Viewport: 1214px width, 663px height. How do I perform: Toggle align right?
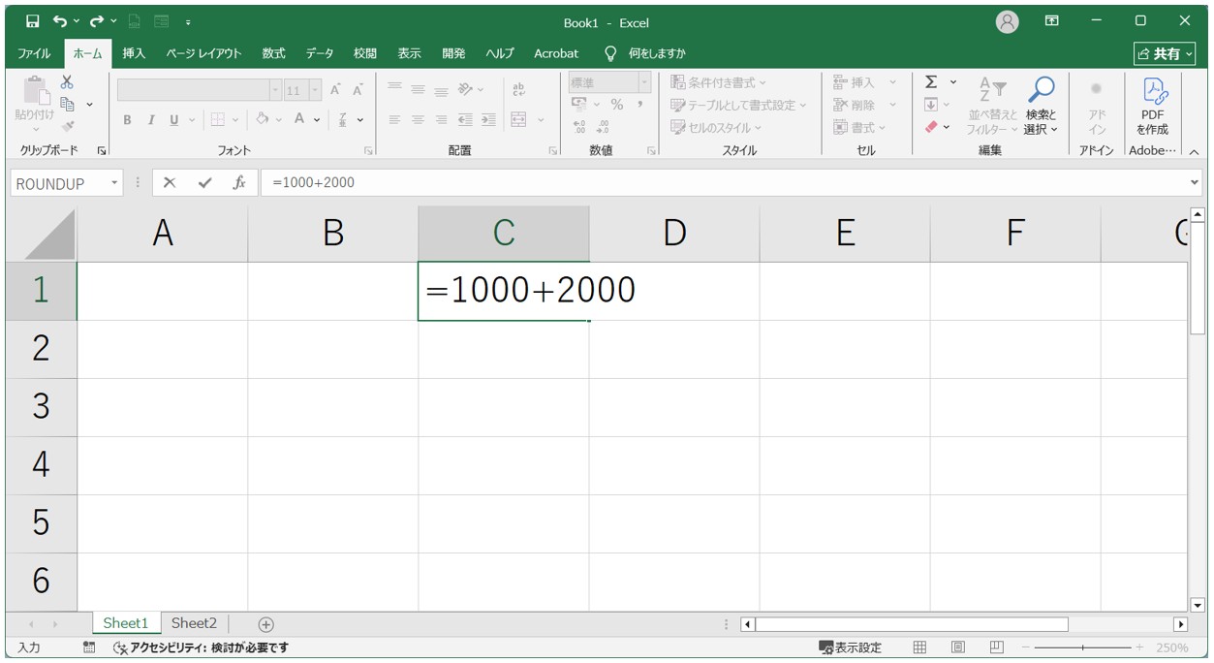441,119
